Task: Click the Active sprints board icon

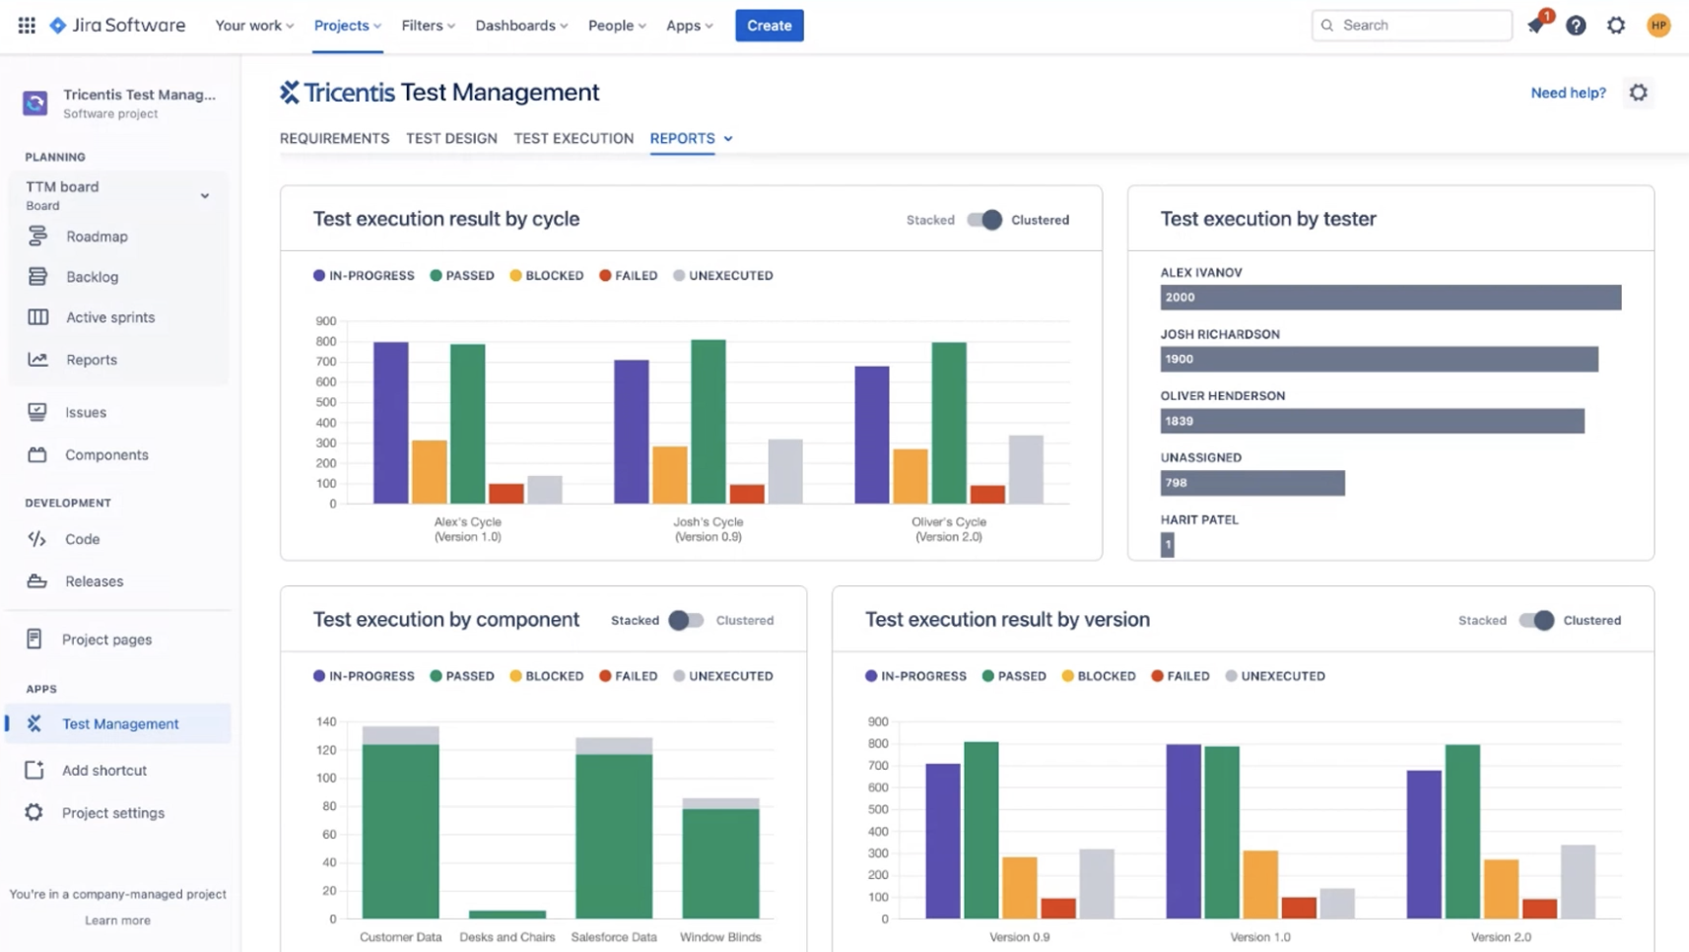Action: pos(37,317)
